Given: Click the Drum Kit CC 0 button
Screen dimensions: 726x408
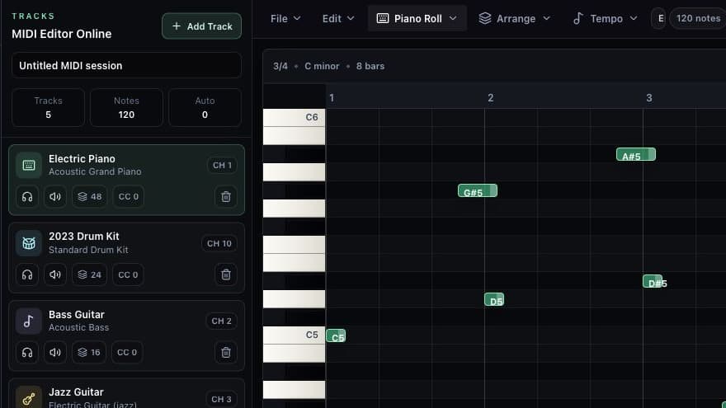Looking at the screenshot, I should [128, 274].
